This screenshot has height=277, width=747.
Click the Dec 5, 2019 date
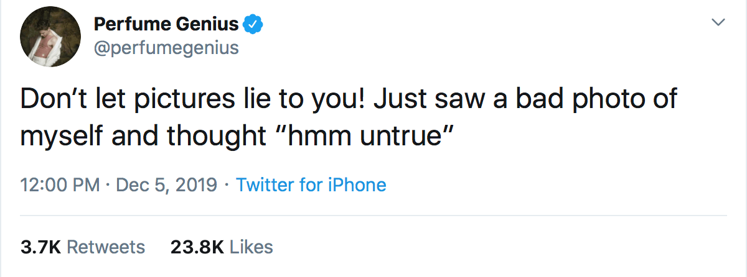[166, 184]
